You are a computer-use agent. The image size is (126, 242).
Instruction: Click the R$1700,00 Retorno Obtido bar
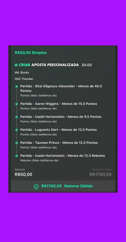(63, 186)
